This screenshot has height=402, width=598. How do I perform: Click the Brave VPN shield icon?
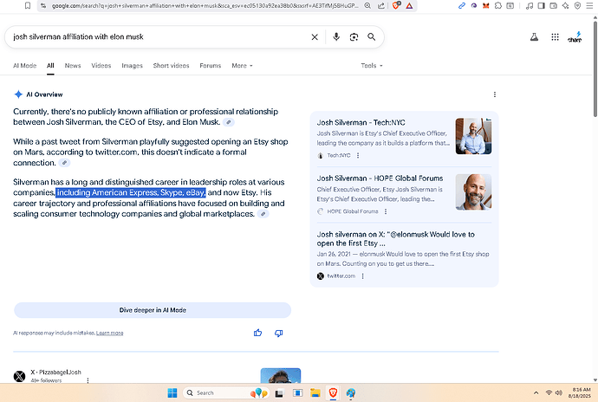click(x=578, y=6)
